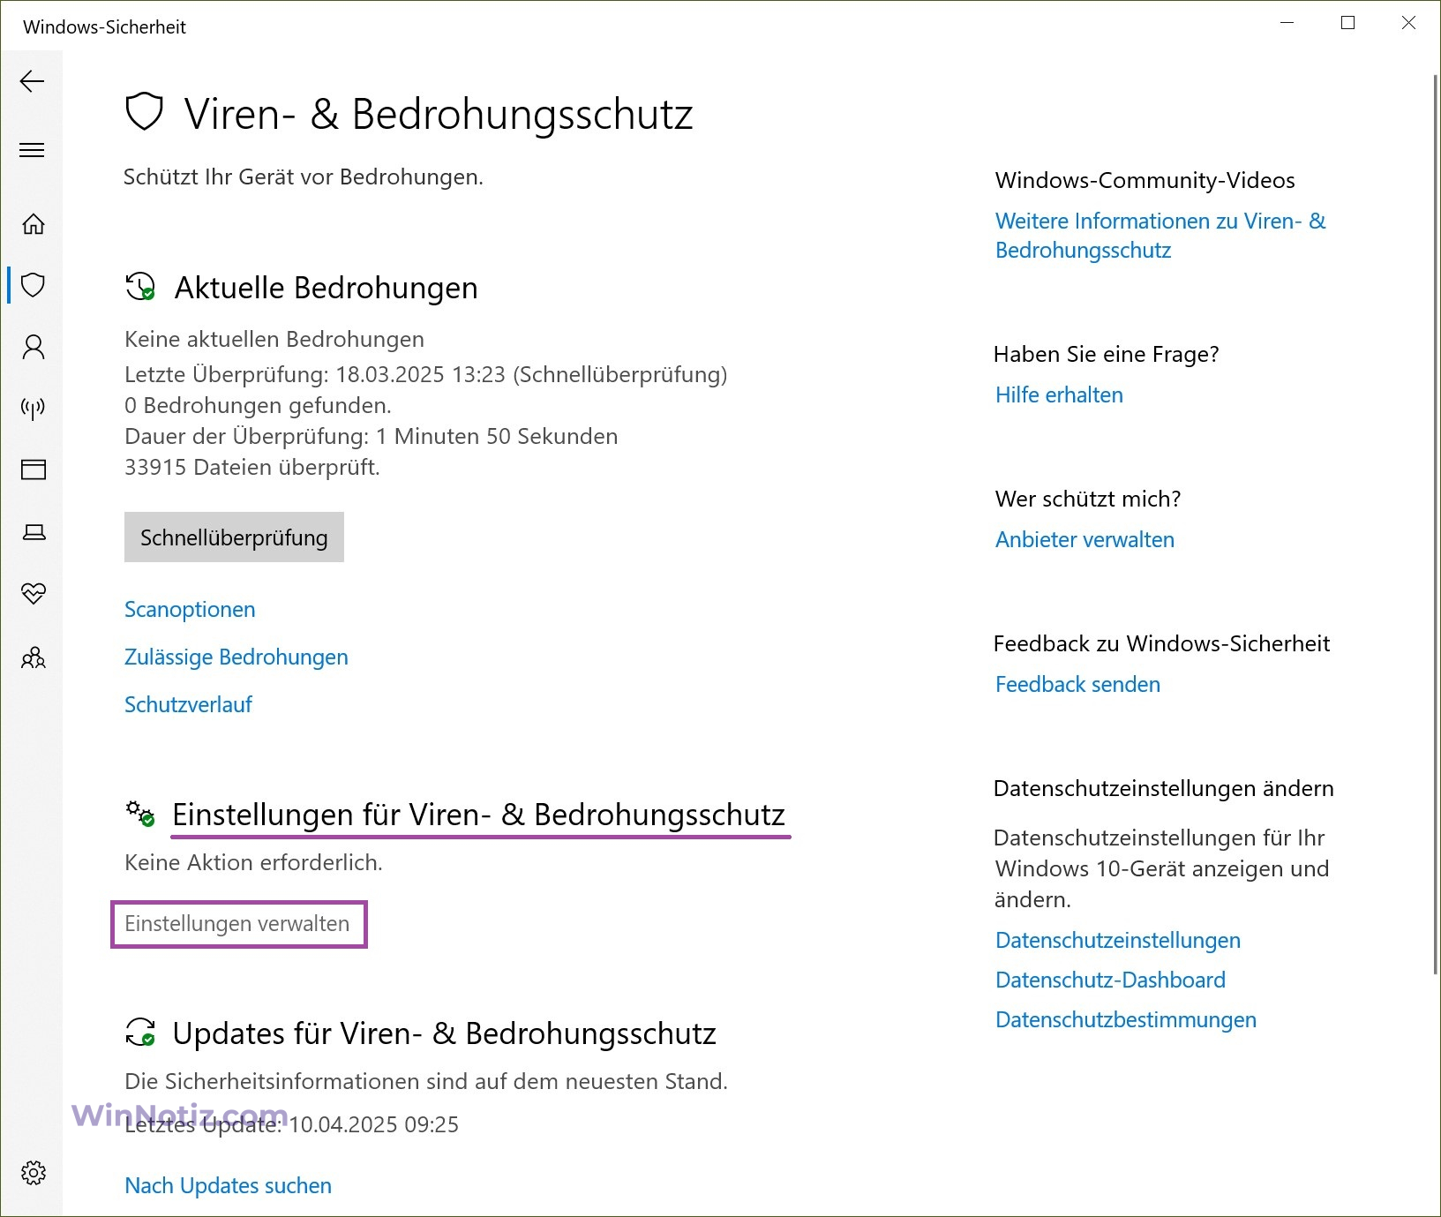Screen dimensions: 1441x1217
Task: Click 'Die Sicherheitsinformationen sind auf dem neuesten Stand.'
Action: tap(426, 1082)
